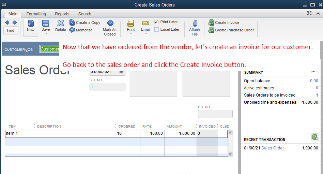Click the ORDERED column header
The height and width of the screenshot is (174, 323).
pyautogui.click(x=127, y=126)
